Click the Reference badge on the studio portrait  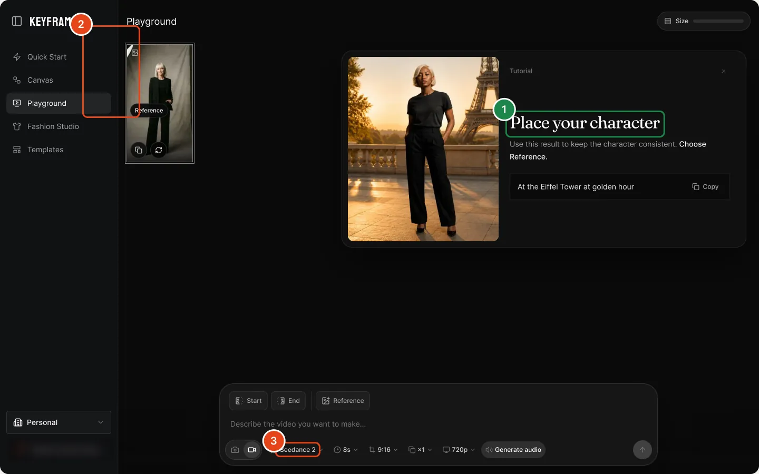pos(149,111)
